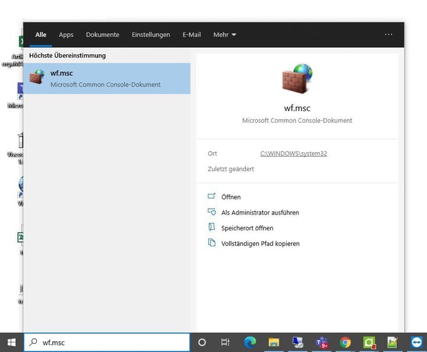Choose Als Administrator ausführen
427x352 pixels.
259,213
